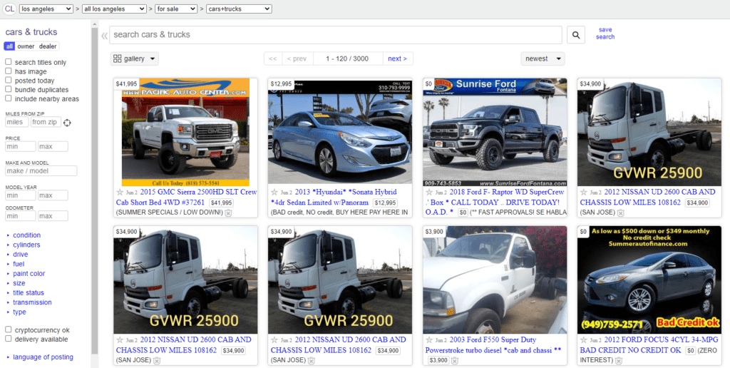Click the odometer max field
Viewport: 730px width, 368px height.
[53, 216]
